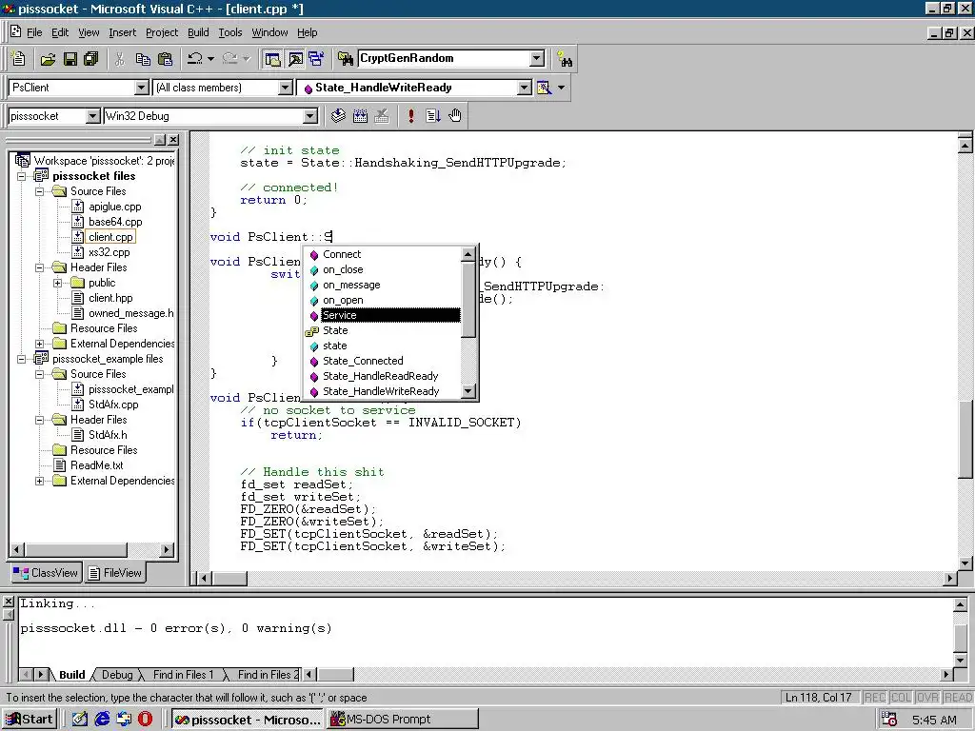
Task: Select base64.cpp in the file tree
Action: pos(115,222)
